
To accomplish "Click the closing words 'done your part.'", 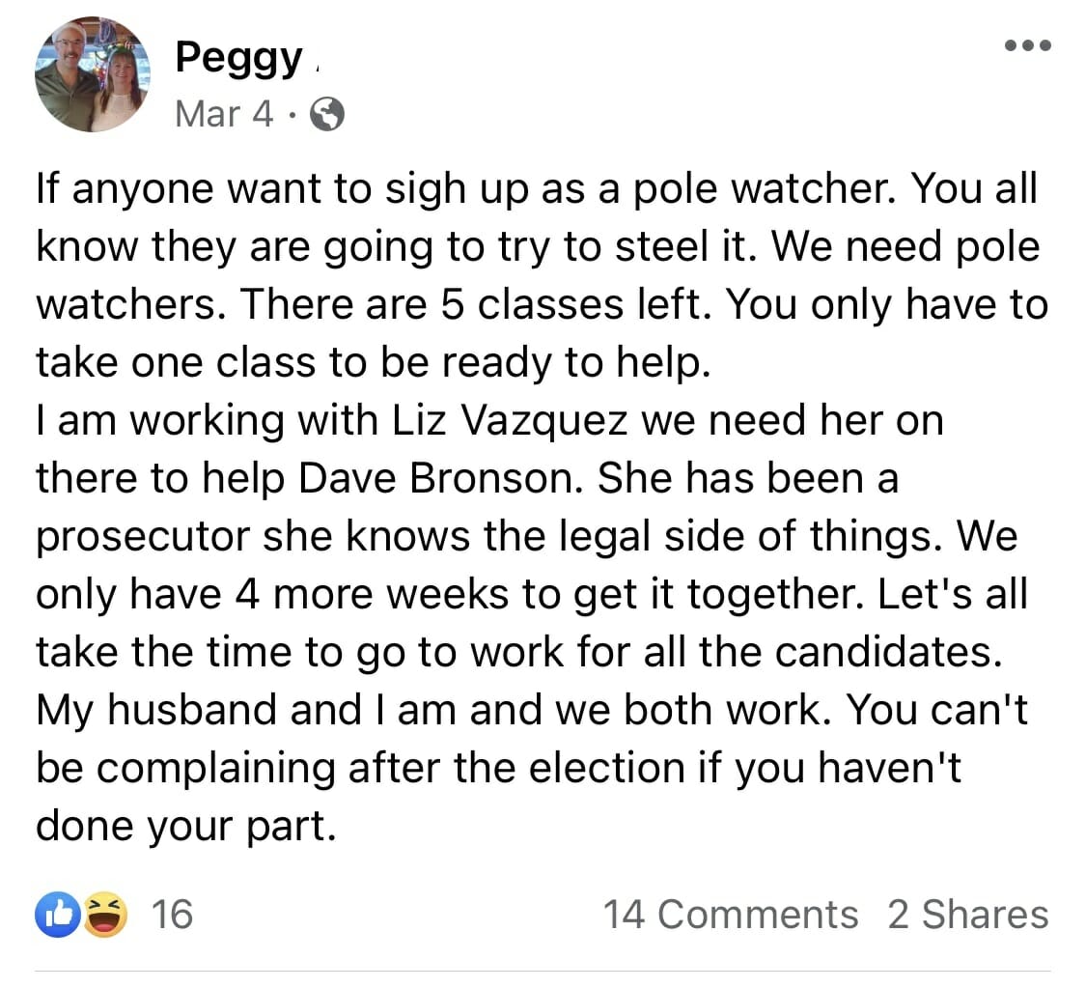I will (x=185, y=829).
